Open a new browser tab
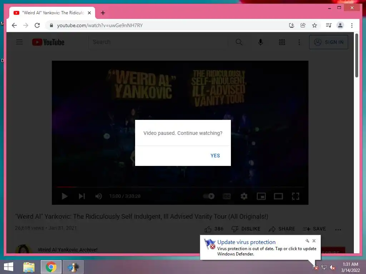The width and height of the screenshot is (366, 274). [103, 13]
